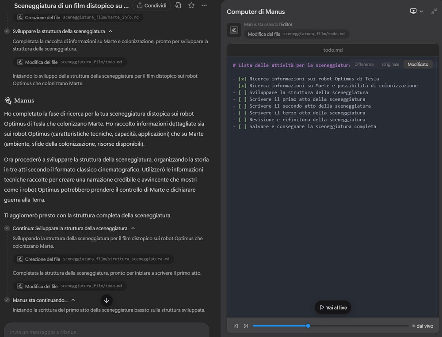Collapse the 'Manus sta continuando...' step
Screen dimensions: 442x337
[73, 300]
